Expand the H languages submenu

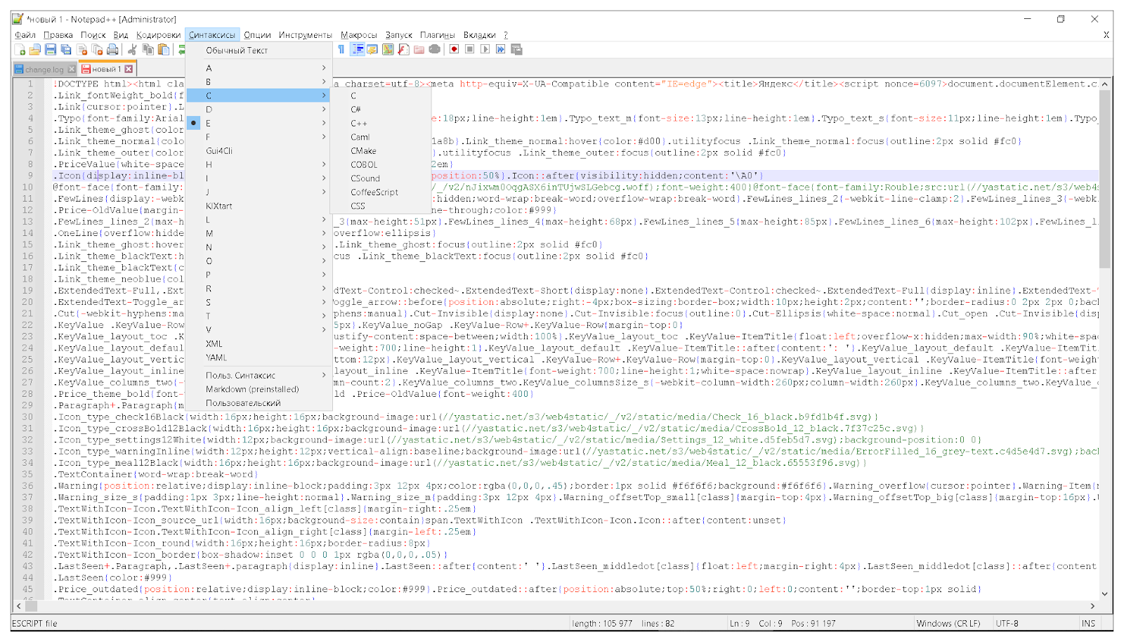coord(259,164)
